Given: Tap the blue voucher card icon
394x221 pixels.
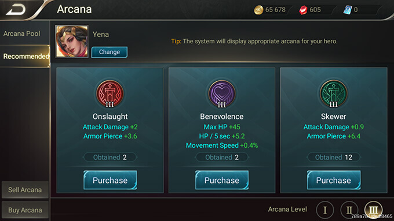Looking at the screenshot, I should tap(348, 10).
